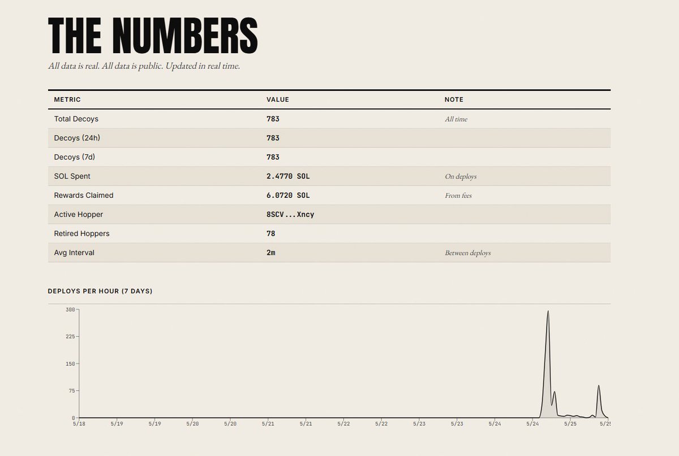Click the "6.0720 SOL" value
The image size is (679, 456).
pyautogui.click(x=288, y=196)
